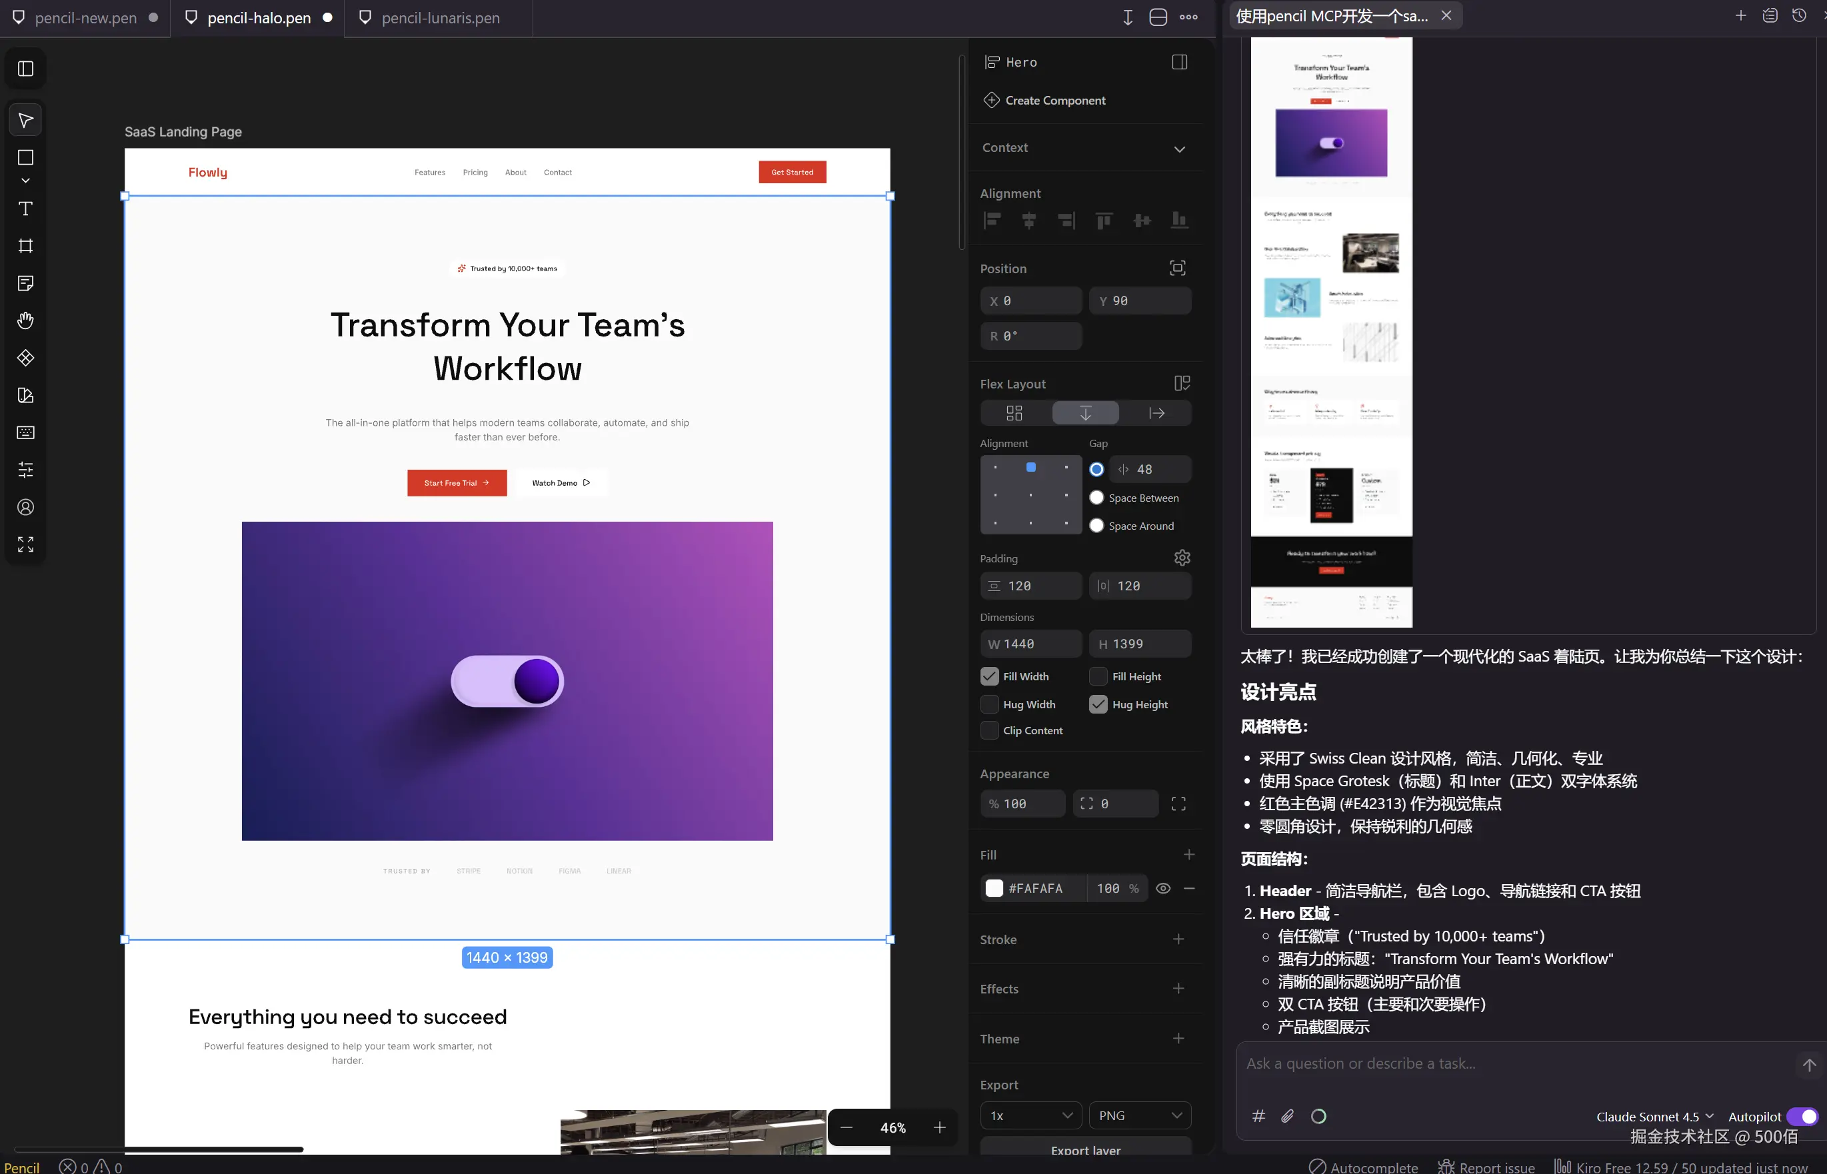Open the Claude Sonnet 4.5 model dropdown
The image size is (1827, 1174).
point(1654,1116)
